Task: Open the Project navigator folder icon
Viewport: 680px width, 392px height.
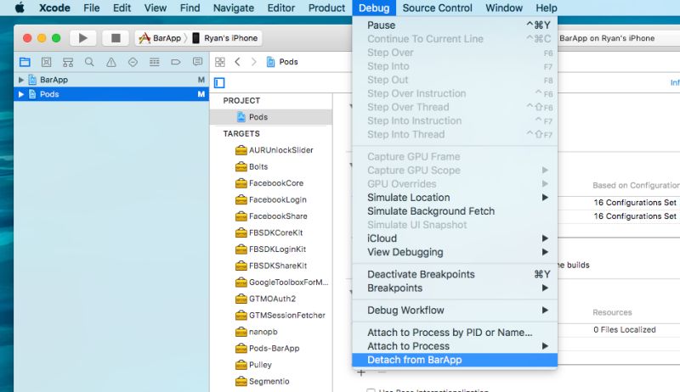Action: [x=25, y=62]
